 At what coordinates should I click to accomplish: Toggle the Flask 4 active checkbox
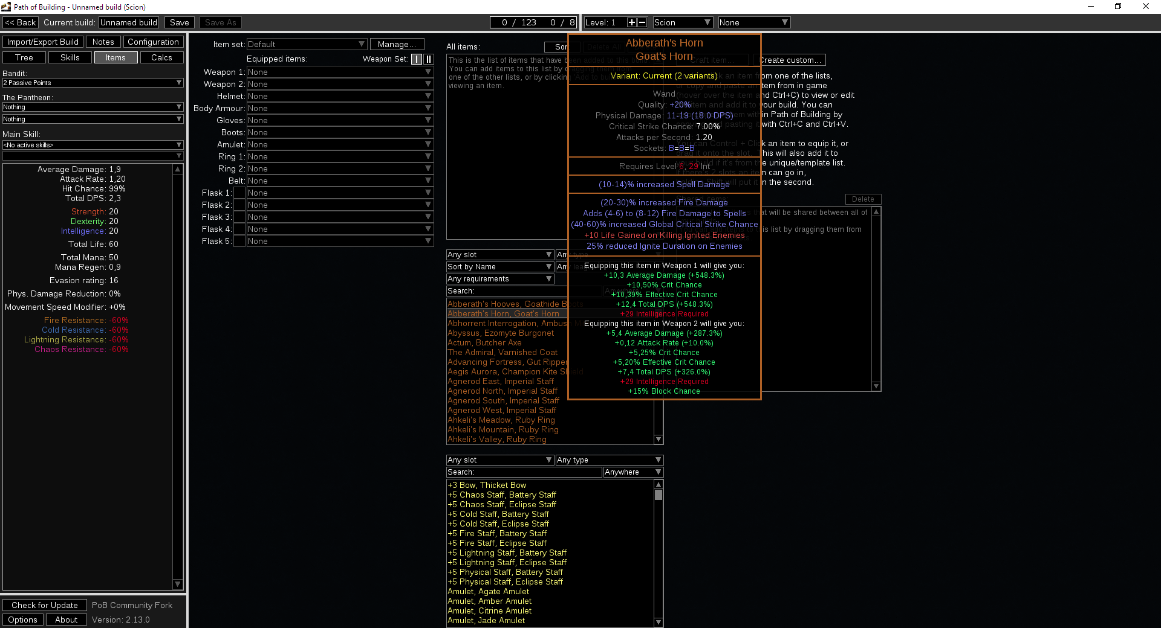pyautogui.click(x=239, y=229)
